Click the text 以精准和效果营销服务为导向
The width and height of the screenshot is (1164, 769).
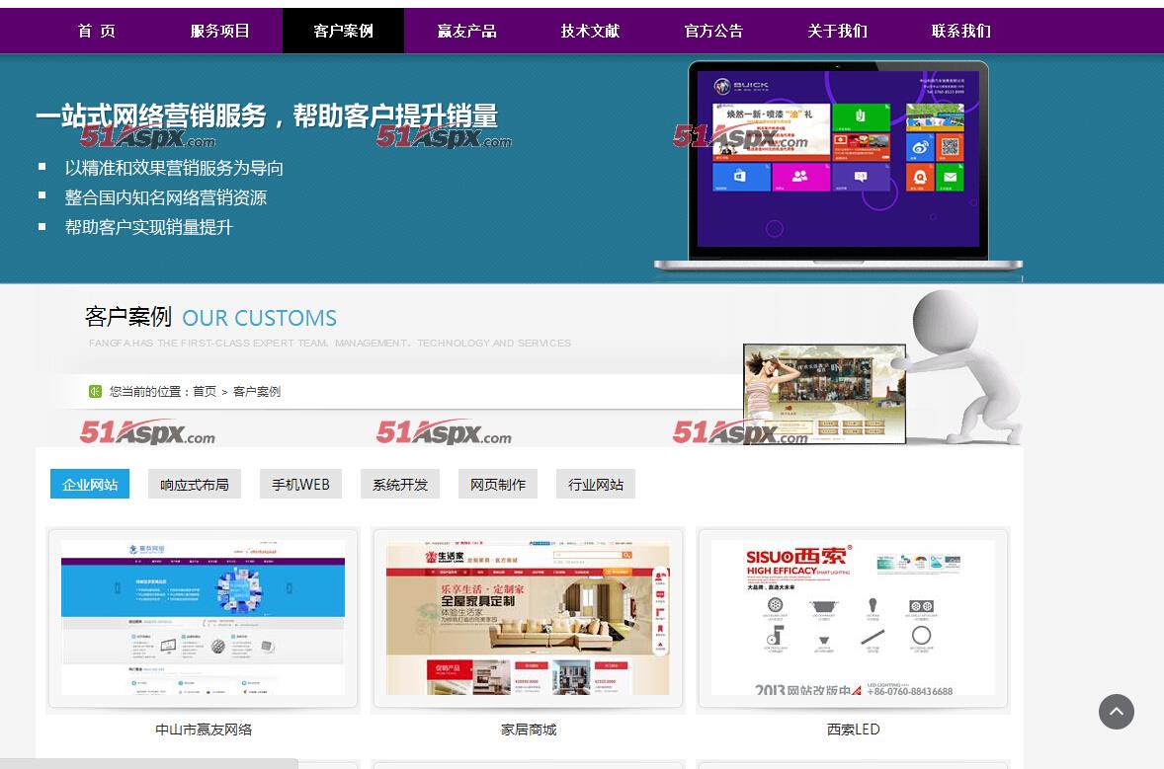(174, 169)
